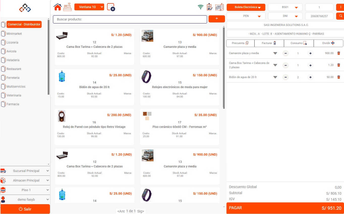This screenshot has height=214, width=344.
Task: Add Relojes electrónicos de moda product card
Action: (x=180, y=87)
